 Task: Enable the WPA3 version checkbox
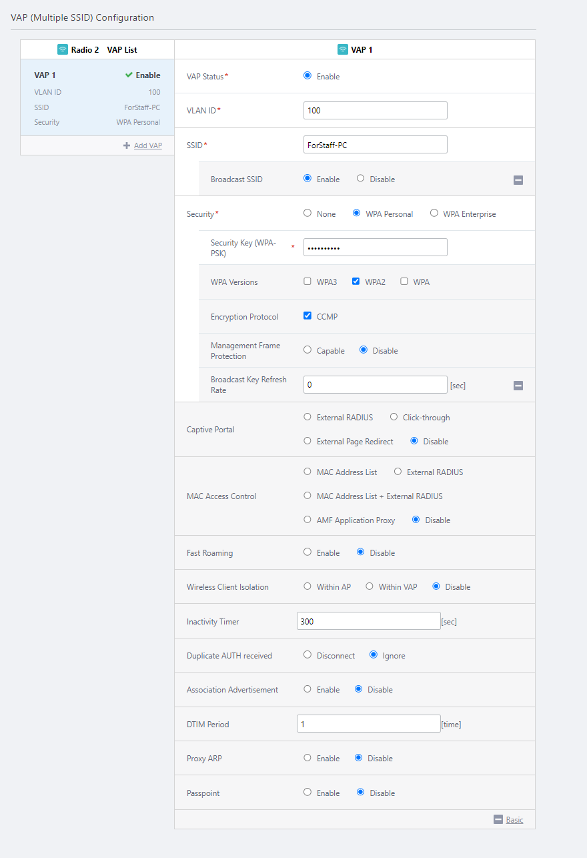coord(308,282)
